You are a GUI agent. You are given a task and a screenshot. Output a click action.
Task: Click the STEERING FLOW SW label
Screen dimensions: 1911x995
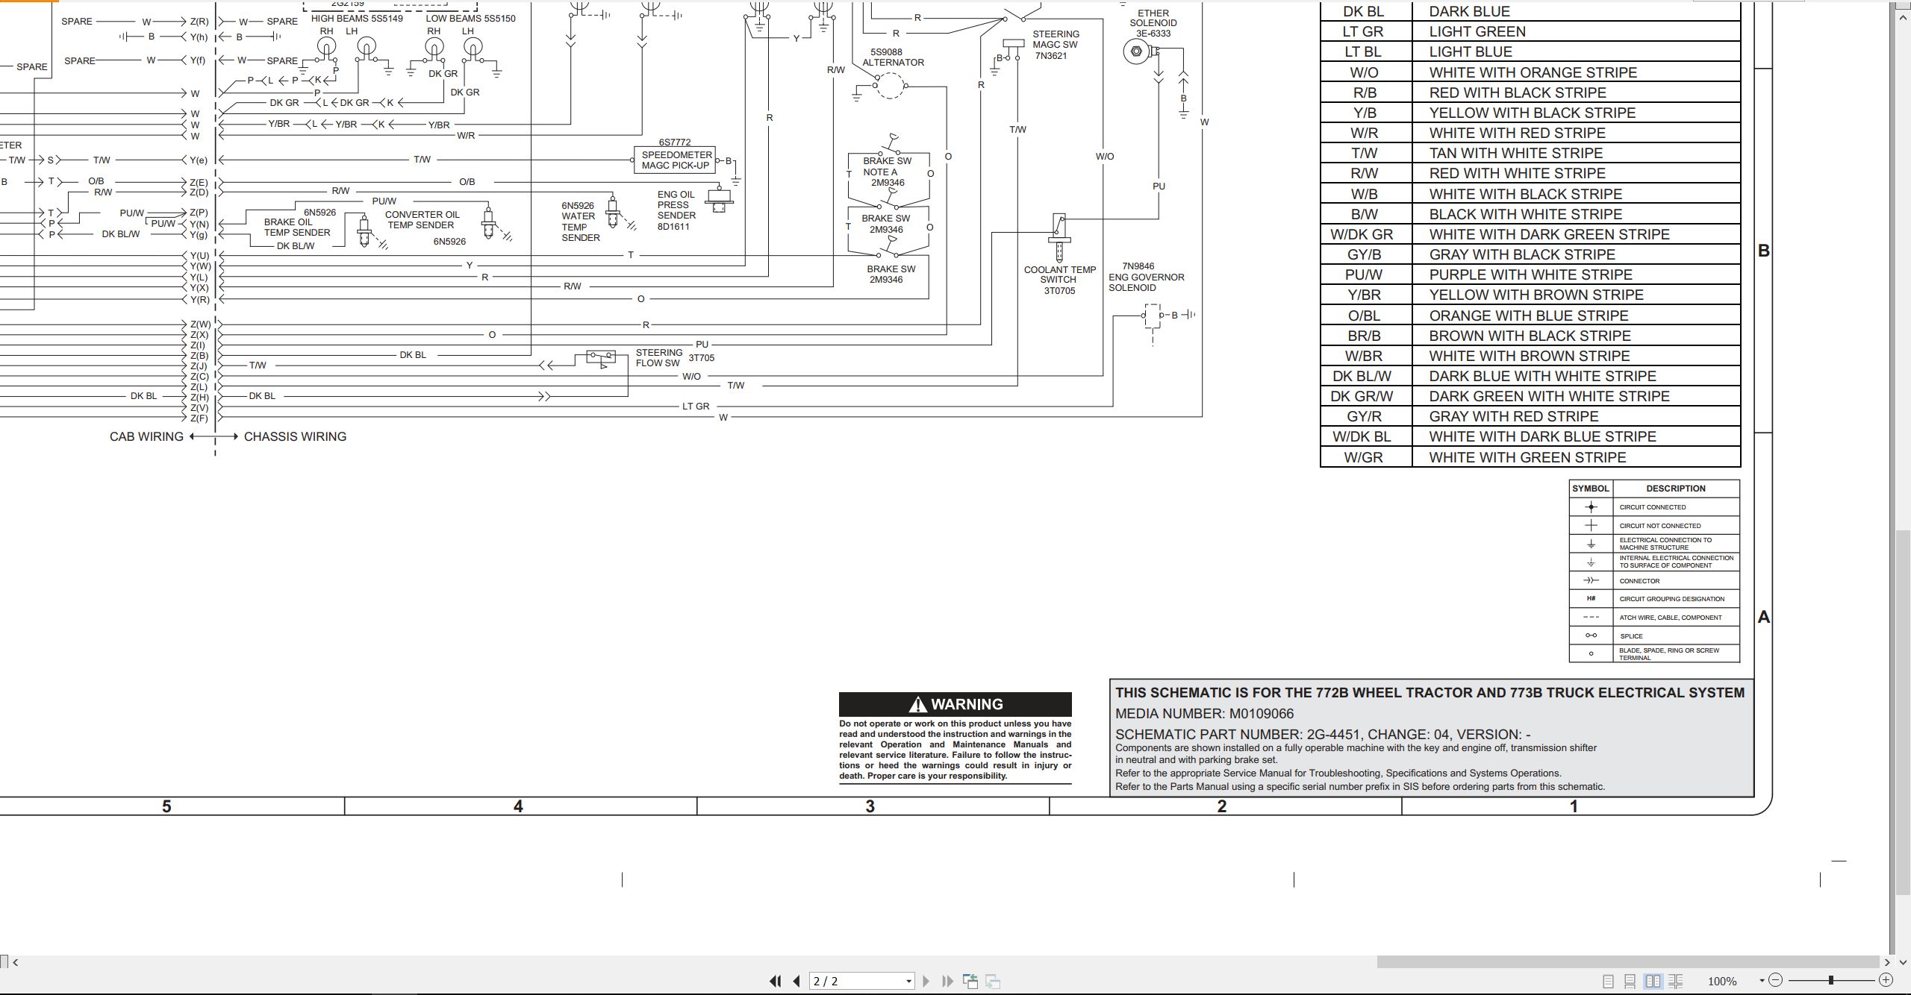(658, 358)
